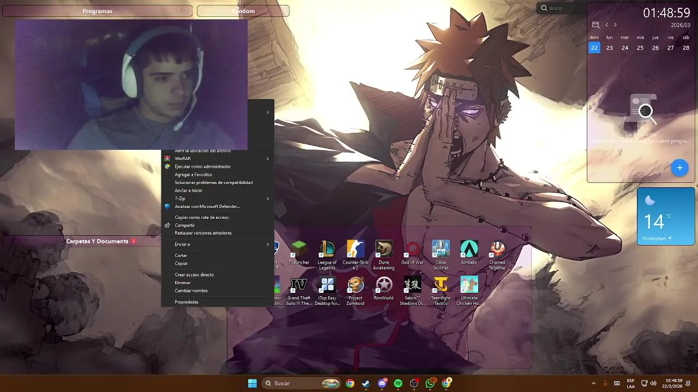This screenshot has width=698, height=392.
Task: Click the microphone tray icon
Action: [605, 383]
